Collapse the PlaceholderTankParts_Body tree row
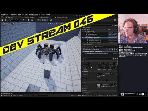Viewport: 148px width, 111px height. (85, 38)
